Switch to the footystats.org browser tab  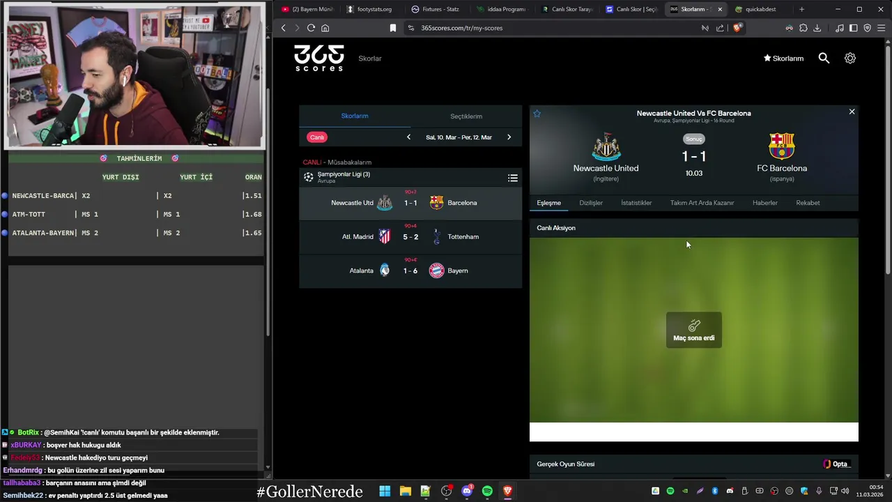[x=374, y=9]
